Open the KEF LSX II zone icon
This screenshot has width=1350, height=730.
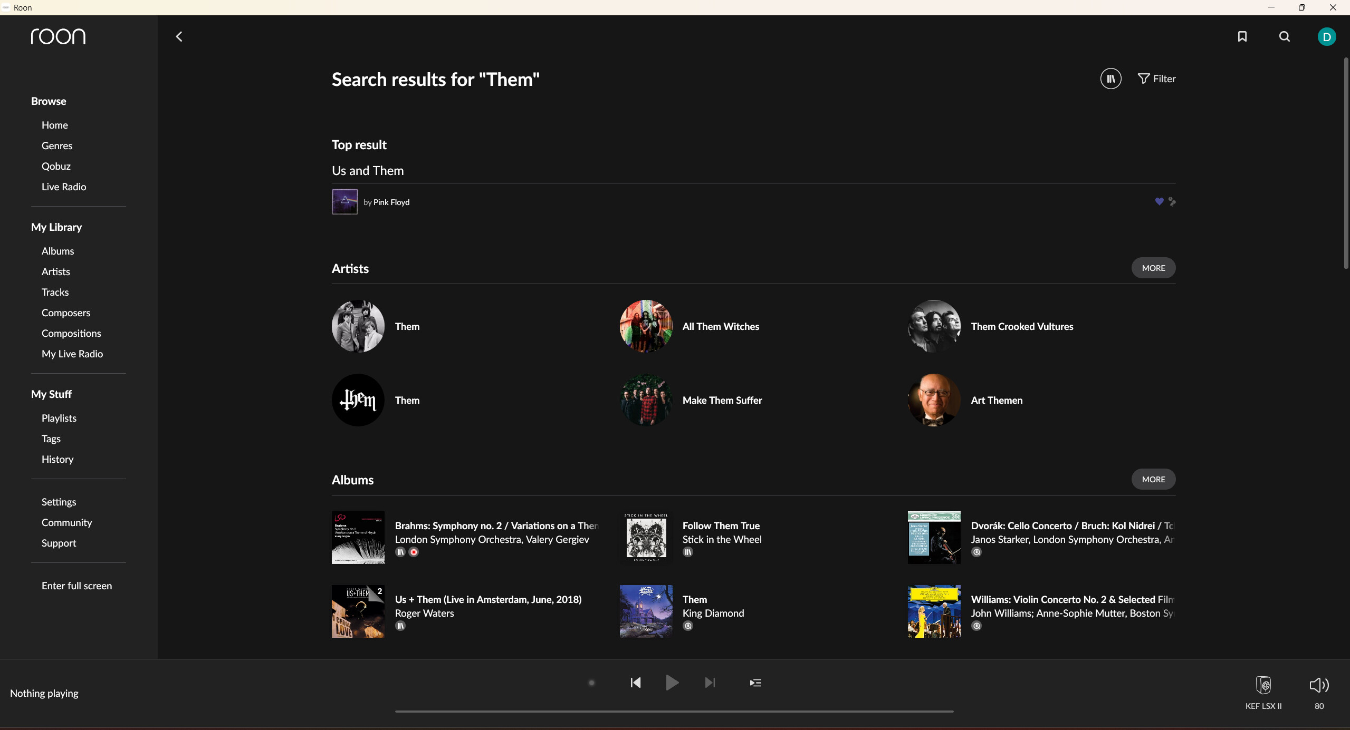pos(1263,685)
